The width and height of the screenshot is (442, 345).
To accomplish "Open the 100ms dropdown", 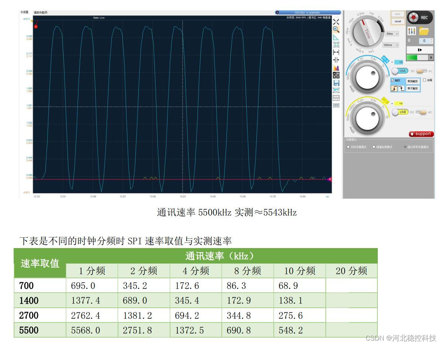I will coord(391,45).
